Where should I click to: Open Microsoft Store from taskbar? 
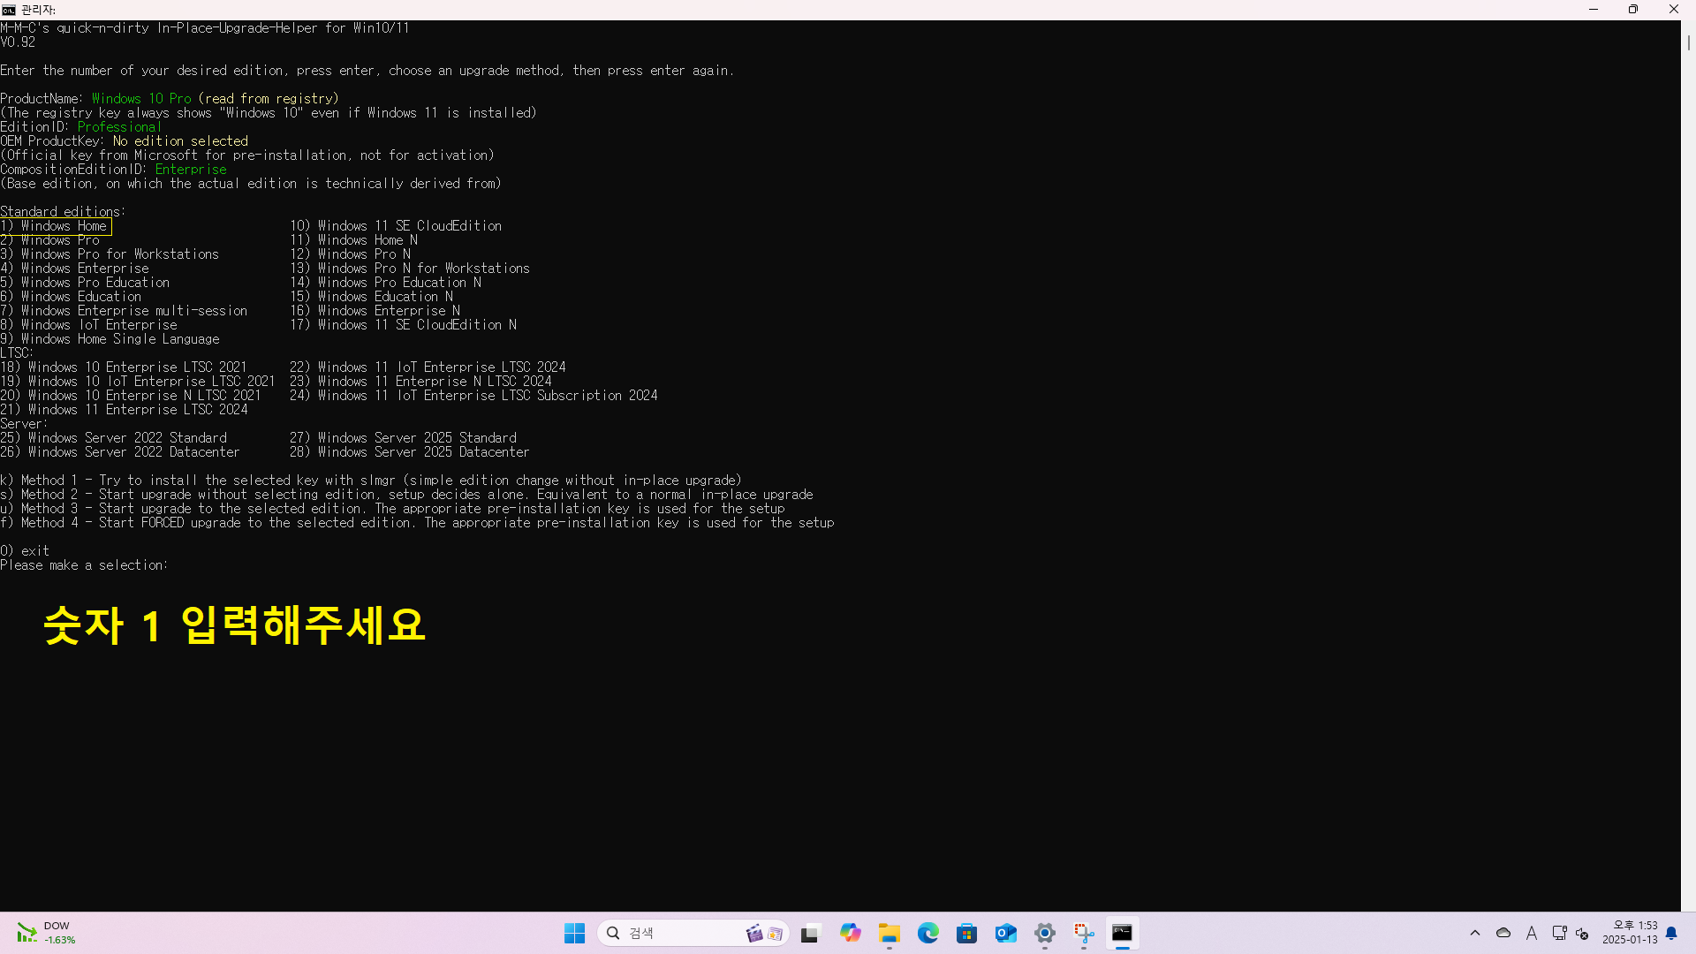[x=966, y=933]
